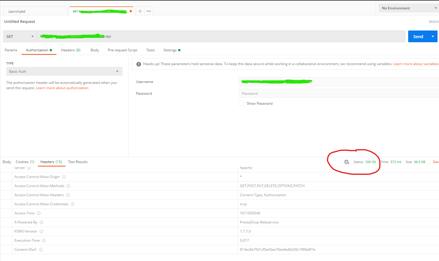Open the No Environment selector
The width and height of the screenshot is (439, 261).
pyautogui.click(x=409, y=8)
